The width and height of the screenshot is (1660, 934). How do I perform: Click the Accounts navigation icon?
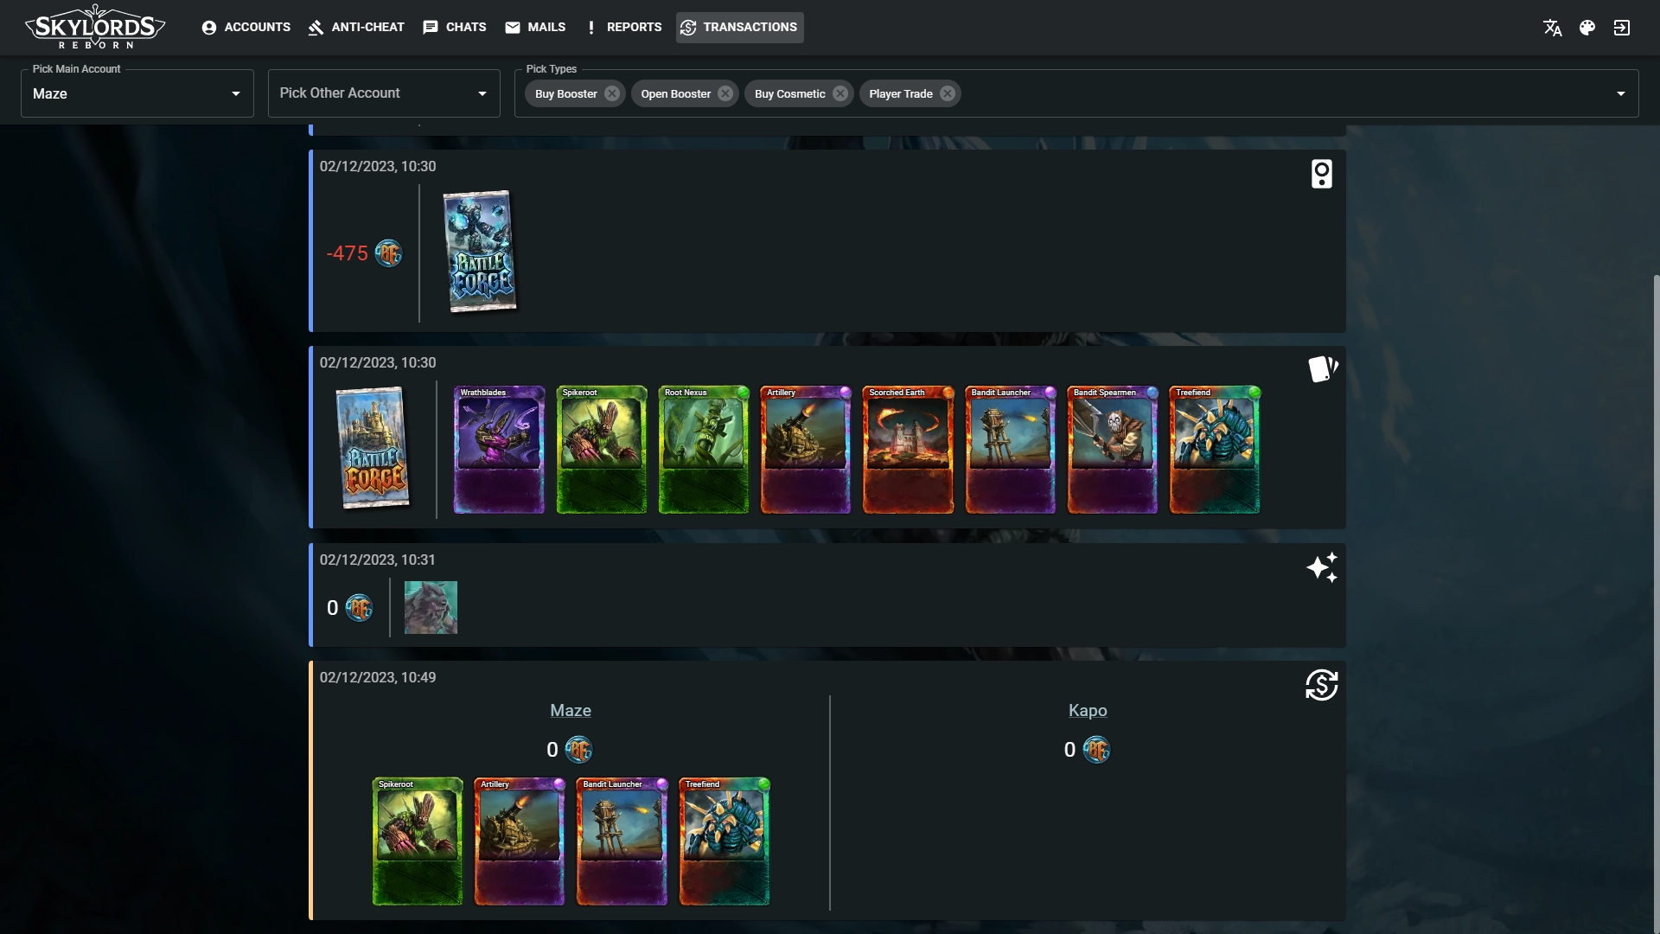pos(208,28)
